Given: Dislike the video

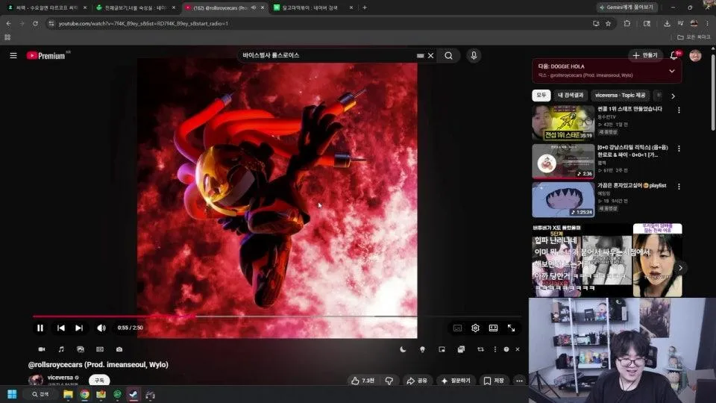Looking at the screenshot, I should click(x=389, y=381).
